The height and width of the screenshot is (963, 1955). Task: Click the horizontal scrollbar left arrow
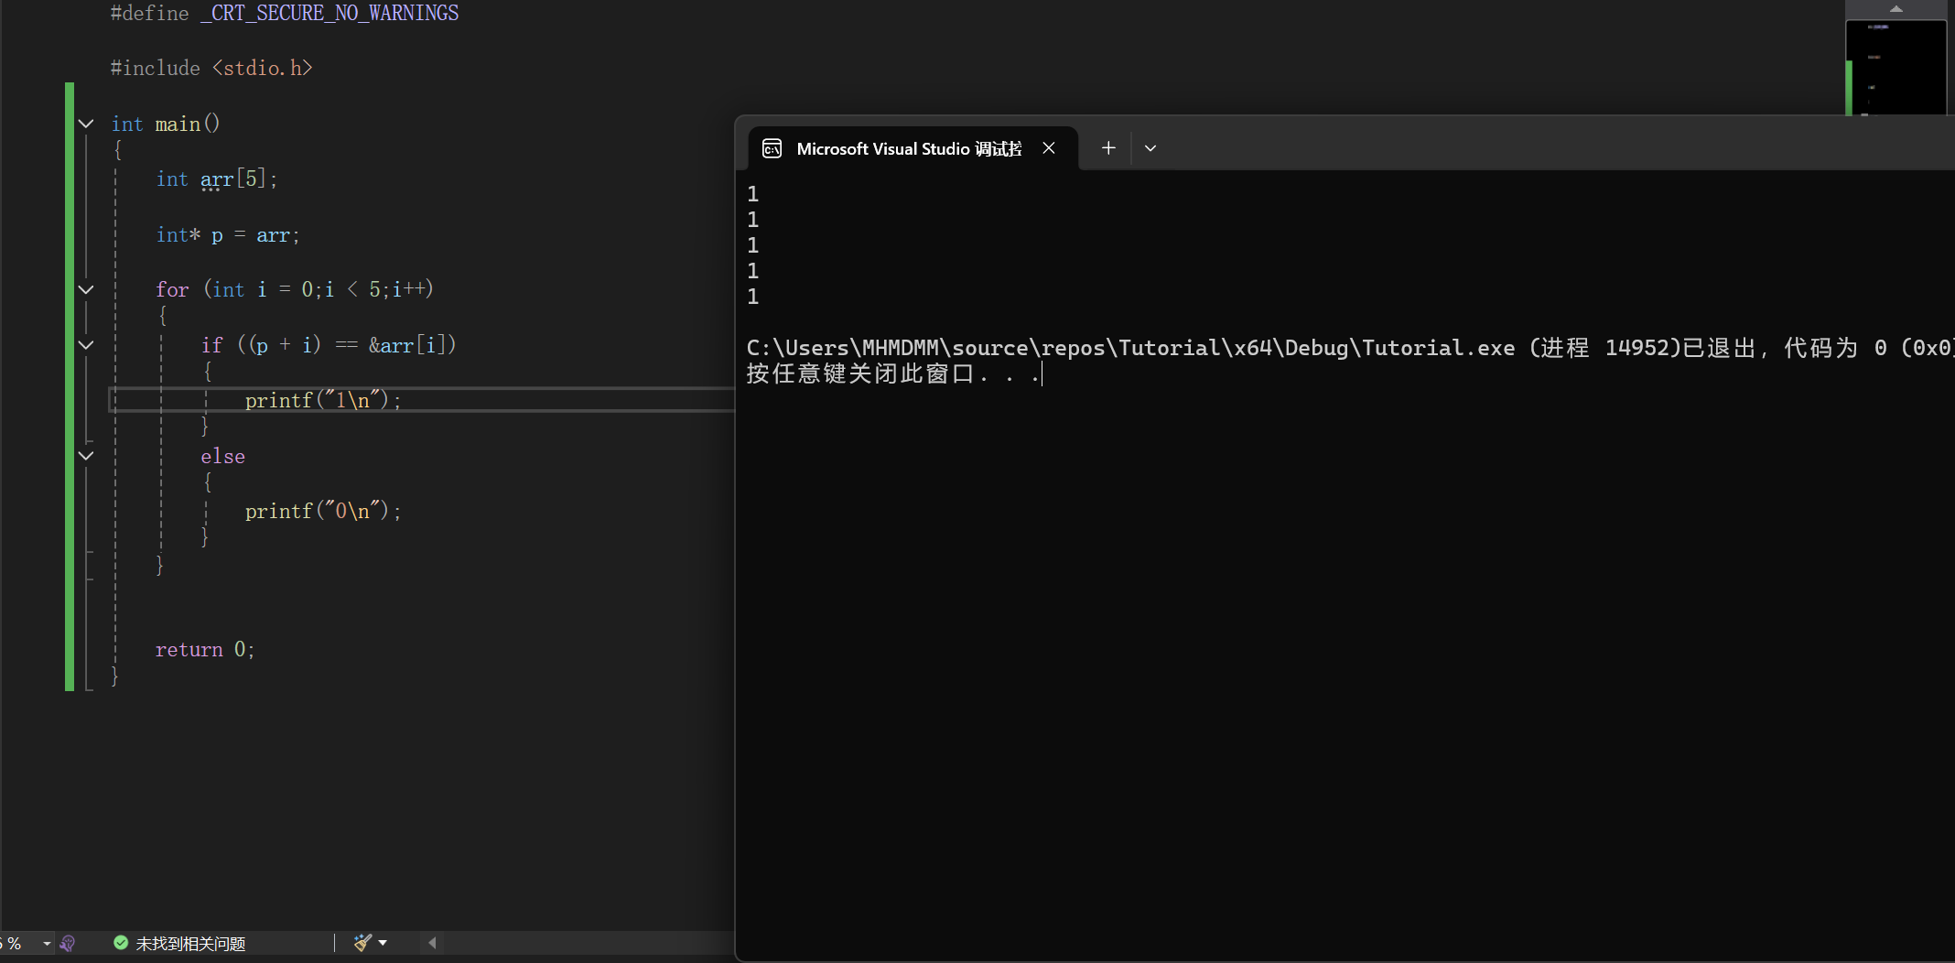[432, 943]
